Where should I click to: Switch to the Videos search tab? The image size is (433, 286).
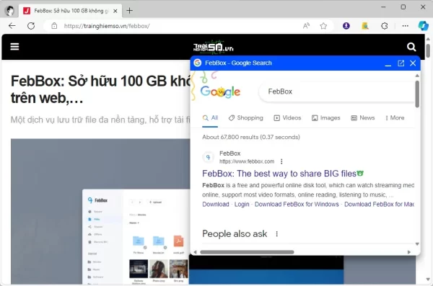coord(287,118)
